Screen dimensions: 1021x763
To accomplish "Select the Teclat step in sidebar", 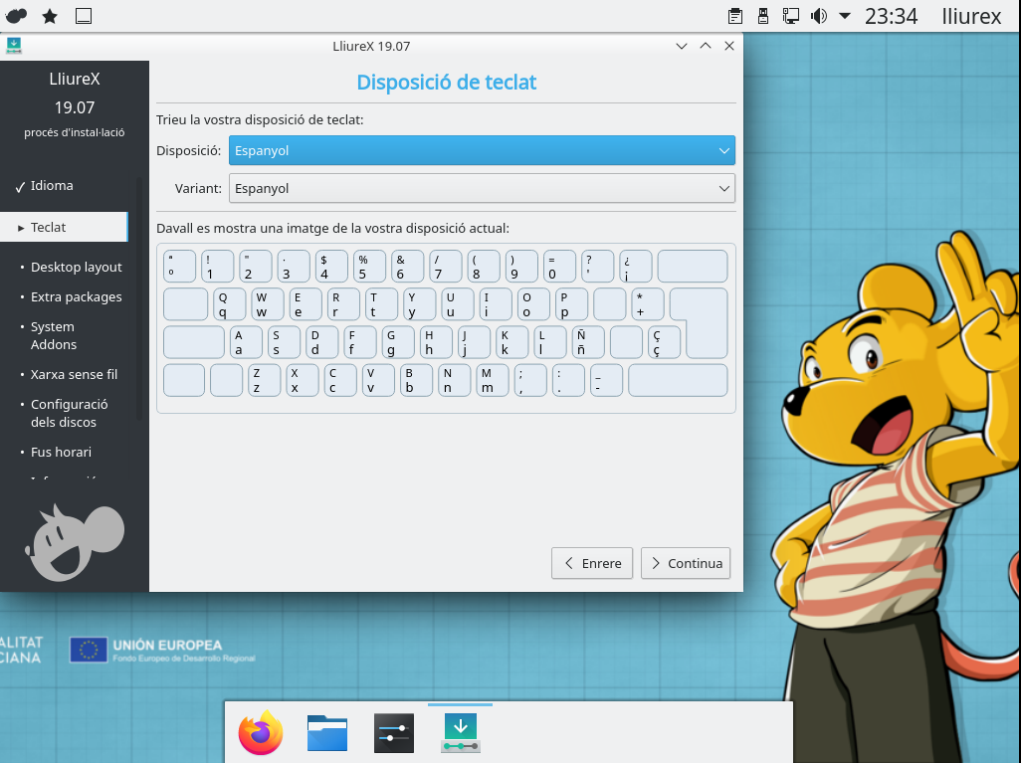I will [x=64, y=227].
